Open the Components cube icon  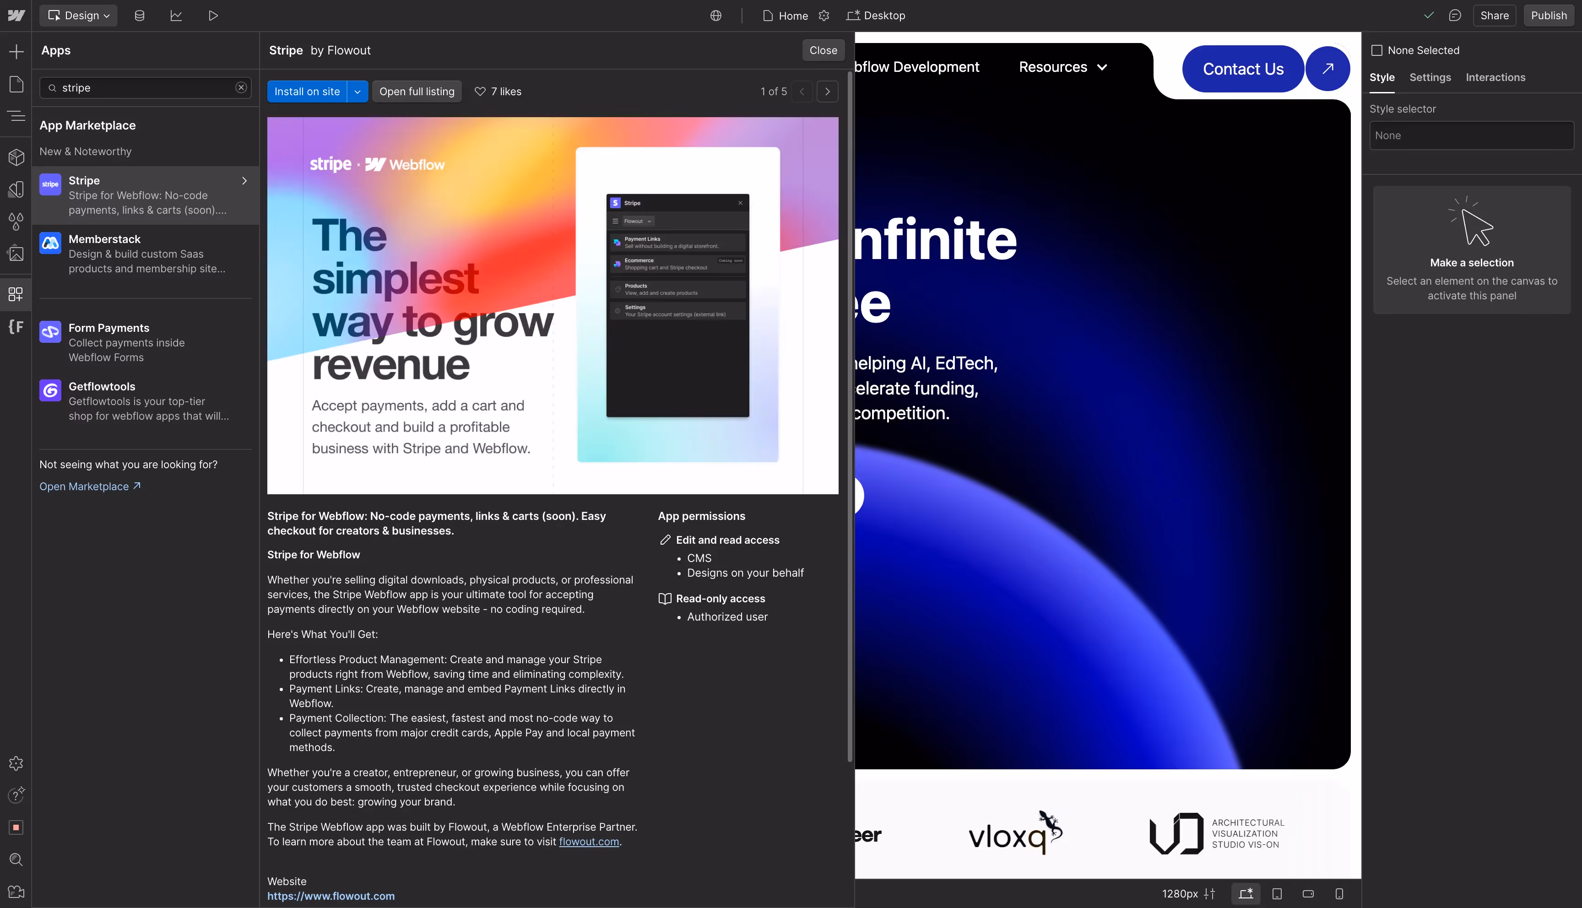pos(16,157)
